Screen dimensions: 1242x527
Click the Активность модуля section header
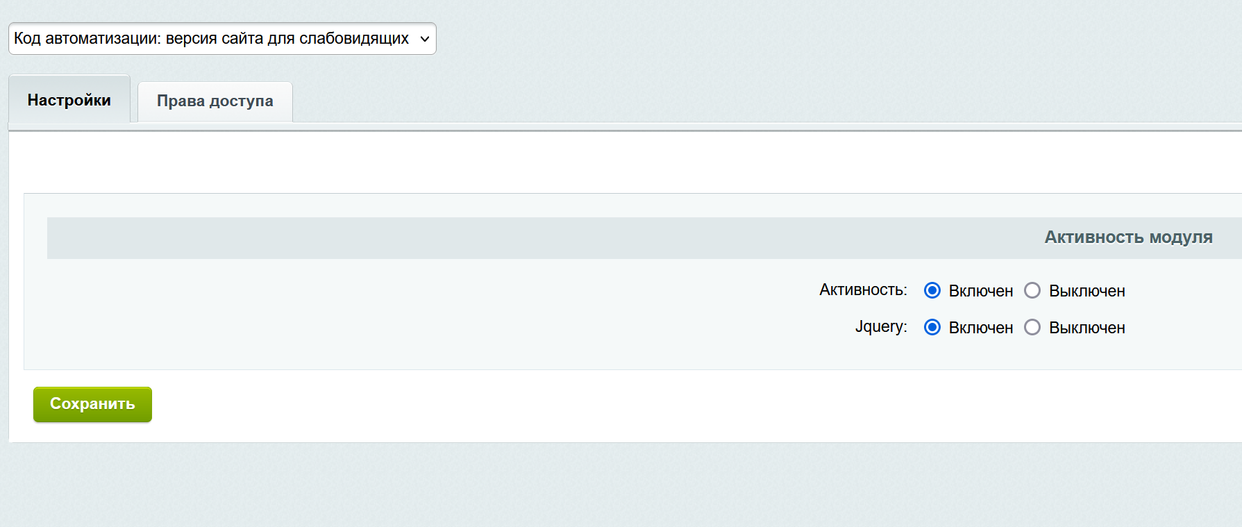coord(1127,237)
